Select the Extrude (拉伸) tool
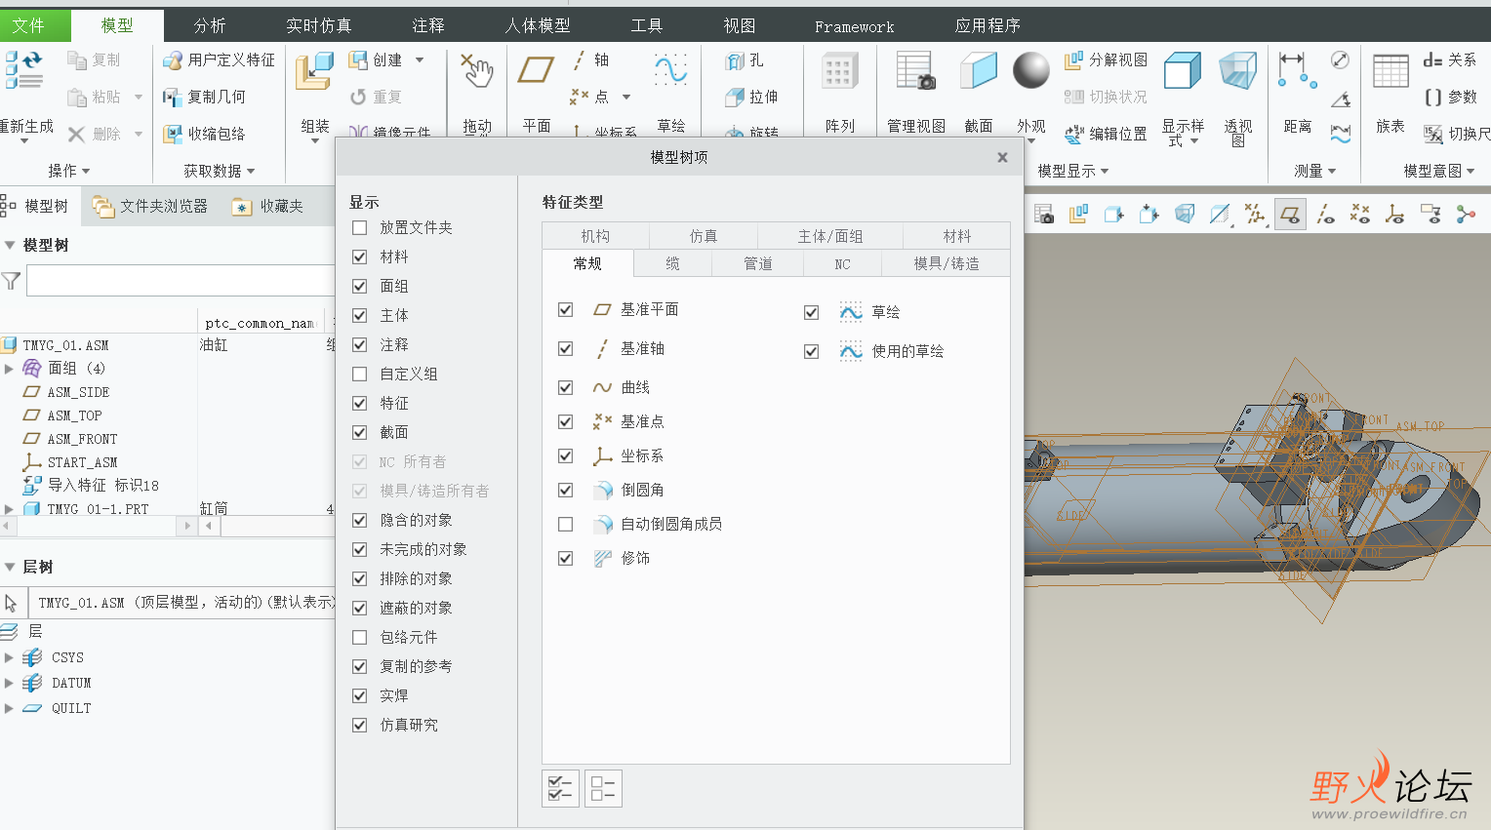 click(751, 97)
